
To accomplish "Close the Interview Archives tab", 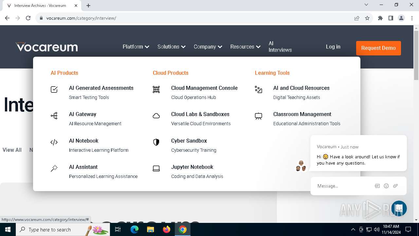I will click(x=76, y=5).
